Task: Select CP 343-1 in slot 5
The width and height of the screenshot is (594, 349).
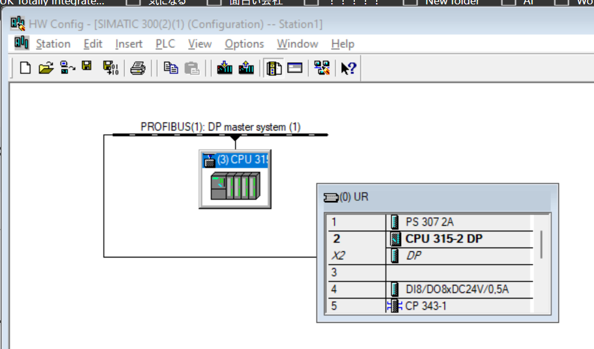Action: tap(426, 306)
